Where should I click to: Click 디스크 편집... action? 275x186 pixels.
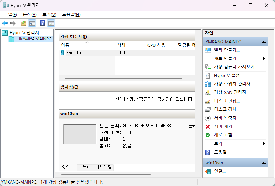tap(227, 101)
